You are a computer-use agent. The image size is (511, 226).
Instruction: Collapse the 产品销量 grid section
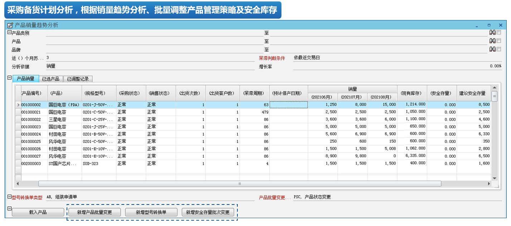(x=10, y=78)
